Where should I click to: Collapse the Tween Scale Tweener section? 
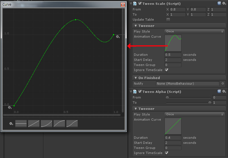point(136,26)
